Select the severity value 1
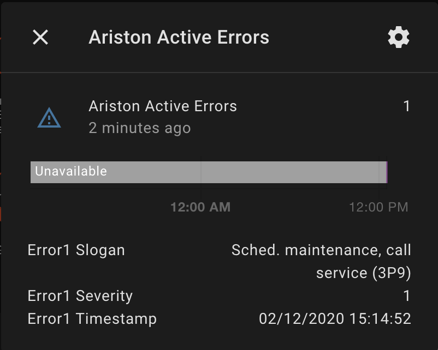Viewport: 438px width, 350px height. (407, 295)
